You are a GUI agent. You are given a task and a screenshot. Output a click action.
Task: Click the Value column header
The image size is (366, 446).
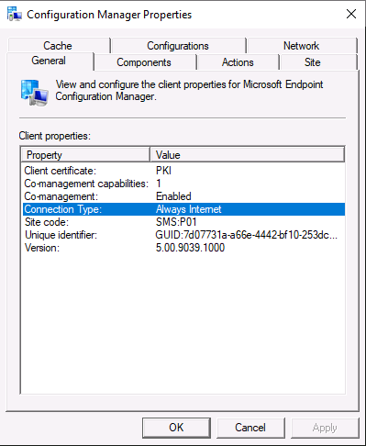pyautogui.click(x=248, y=154)
